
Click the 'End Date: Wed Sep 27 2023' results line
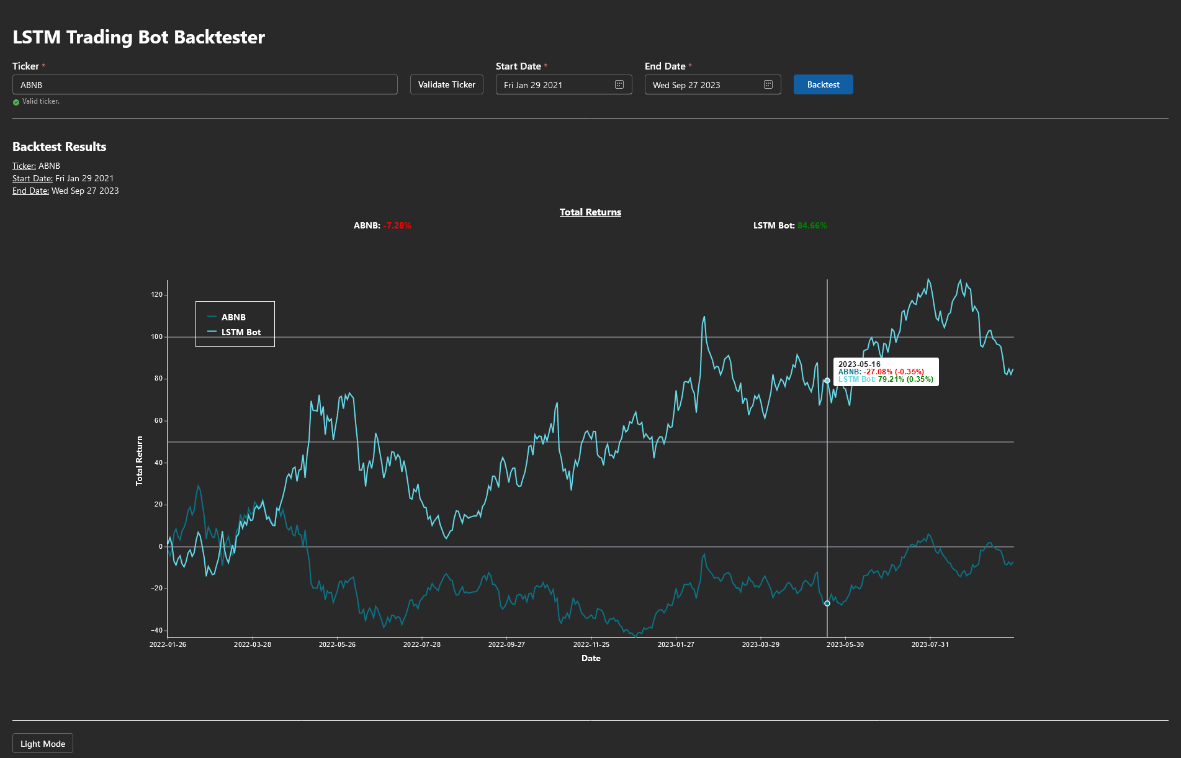66,191
